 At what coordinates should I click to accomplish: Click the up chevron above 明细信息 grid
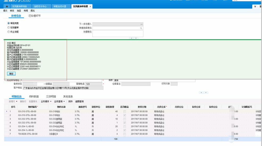click(x=201, y=93)
